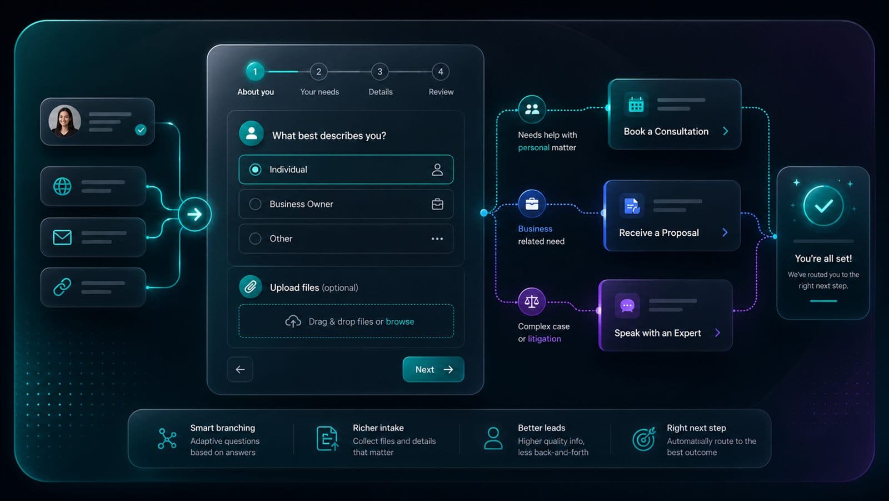The image size is (889, 501).
Task: Click the scales litigation icon
Action: pyautogui.click(x=532, y=301)
